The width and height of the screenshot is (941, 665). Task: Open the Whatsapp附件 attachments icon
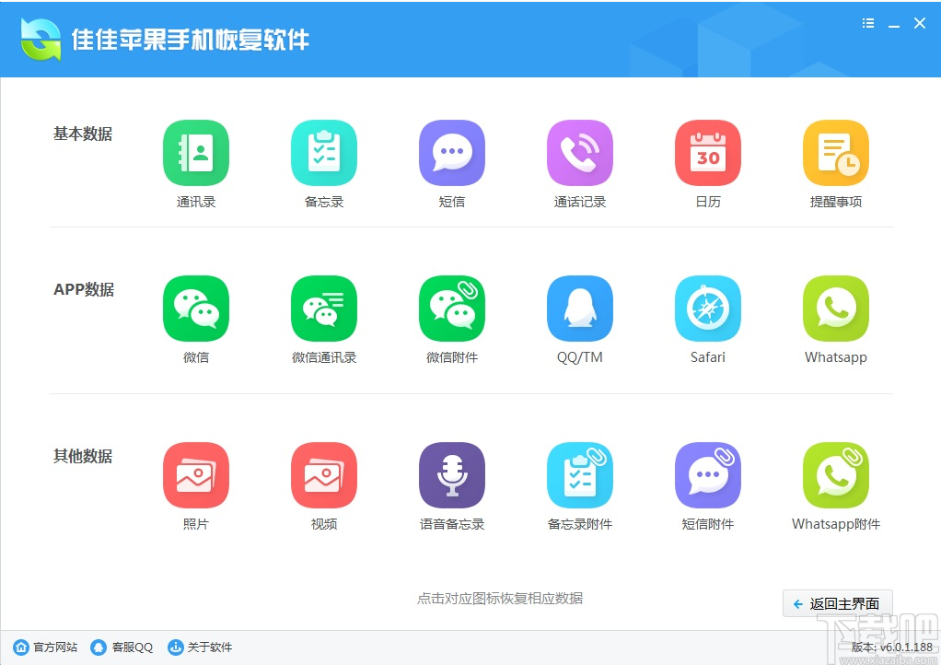[x=836, y=475]
